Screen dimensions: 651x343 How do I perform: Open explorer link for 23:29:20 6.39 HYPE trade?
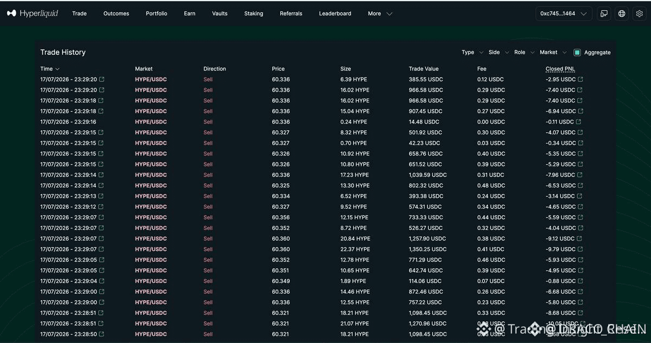coord(101,79)
